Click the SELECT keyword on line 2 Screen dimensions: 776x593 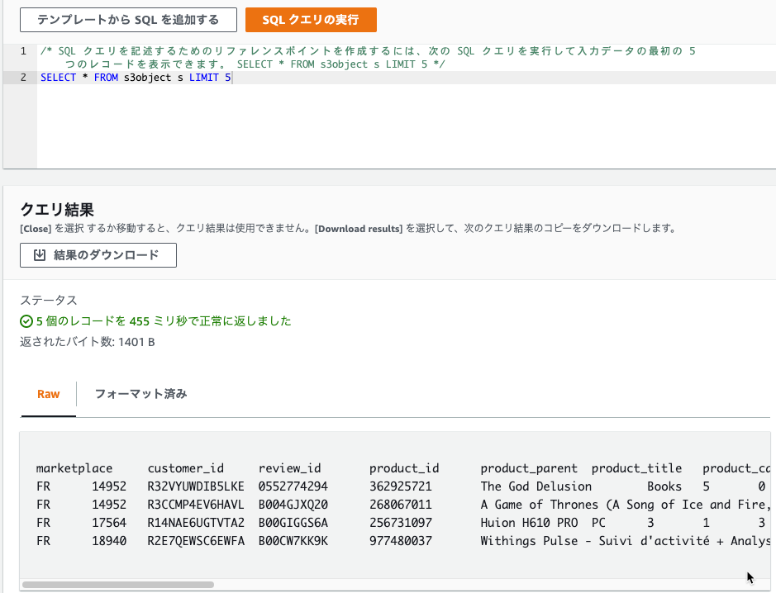(59, 78)
